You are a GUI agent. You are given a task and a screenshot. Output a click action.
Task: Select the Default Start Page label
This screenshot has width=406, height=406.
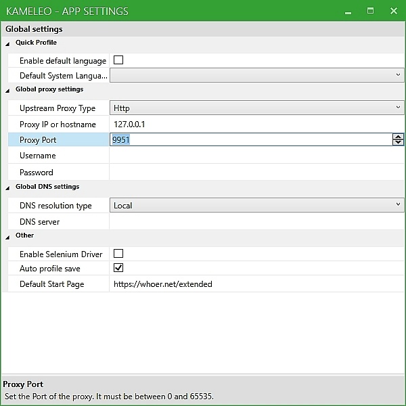point(52,284)
